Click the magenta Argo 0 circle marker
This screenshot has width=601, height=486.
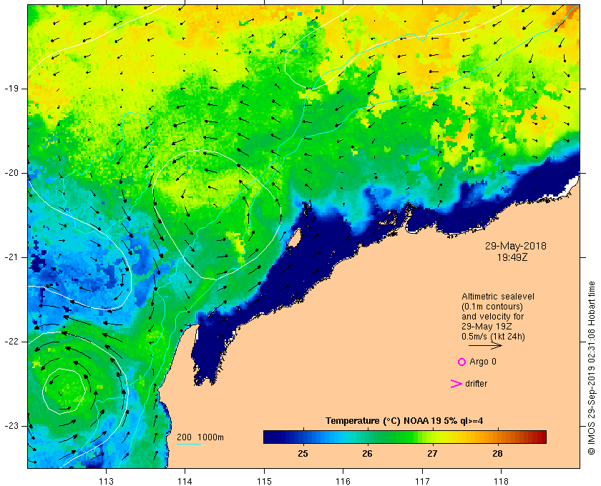coord(462,362)
